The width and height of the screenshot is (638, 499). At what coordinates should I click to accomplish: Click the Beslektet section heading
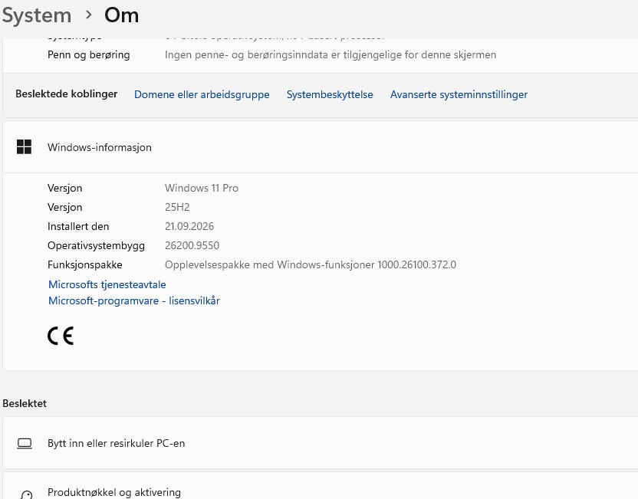coord(25,403)
